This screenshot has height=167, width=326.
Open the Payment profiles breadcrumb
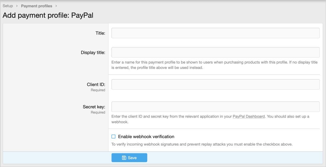click(36, 6)
